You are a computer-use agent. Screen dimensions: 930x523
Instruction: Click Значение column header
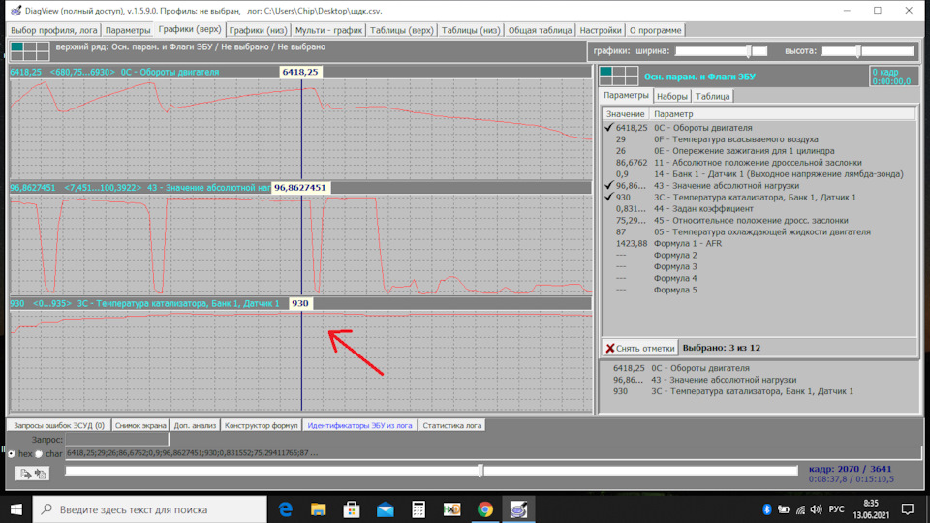point(625,114)
